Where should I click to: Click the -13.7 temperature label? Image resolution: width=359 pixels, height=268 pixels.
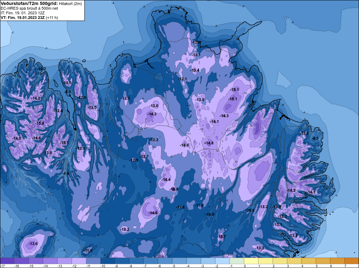coord(144,157)
